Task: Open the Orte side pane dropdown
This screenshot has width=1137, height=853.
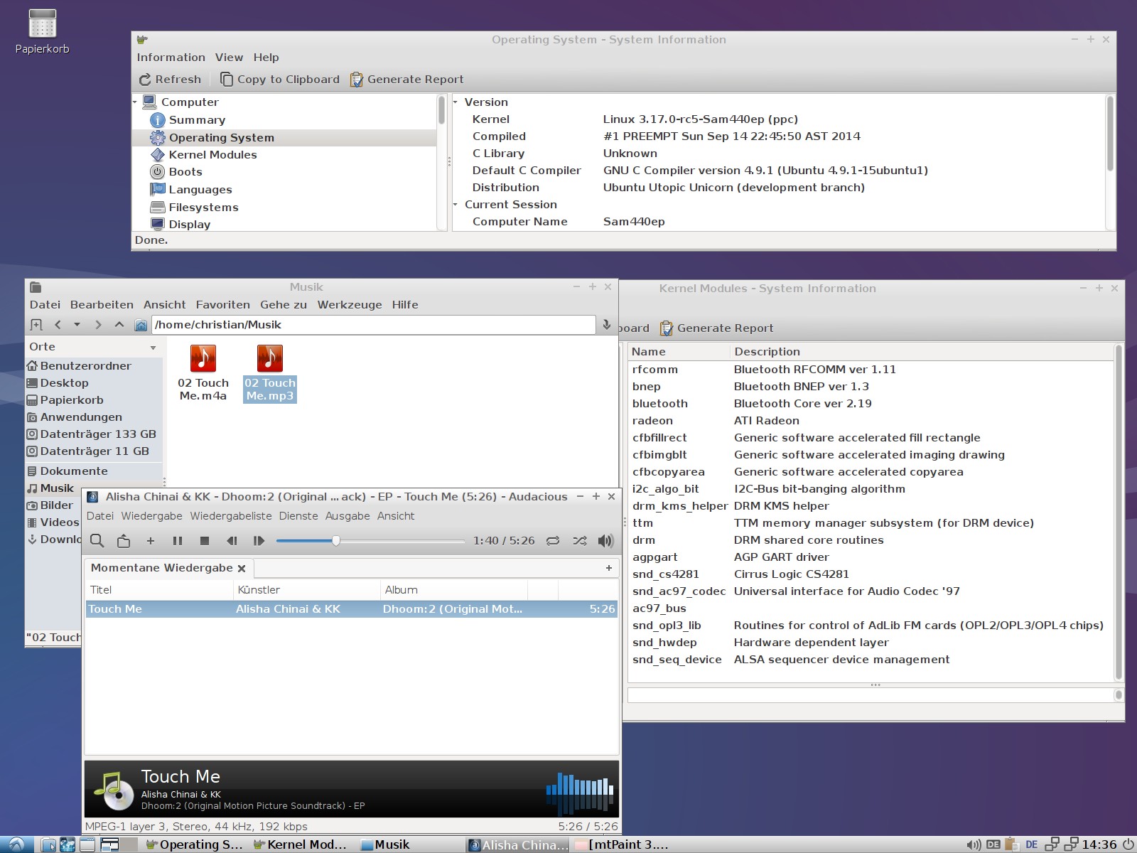Action: (x=153, y=348)
